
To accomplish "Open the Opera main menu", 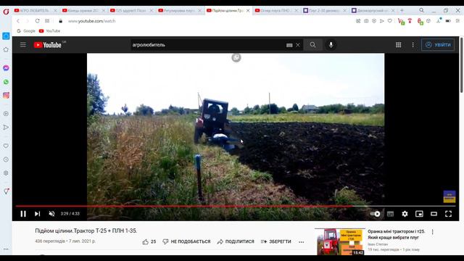I will 6,12.
